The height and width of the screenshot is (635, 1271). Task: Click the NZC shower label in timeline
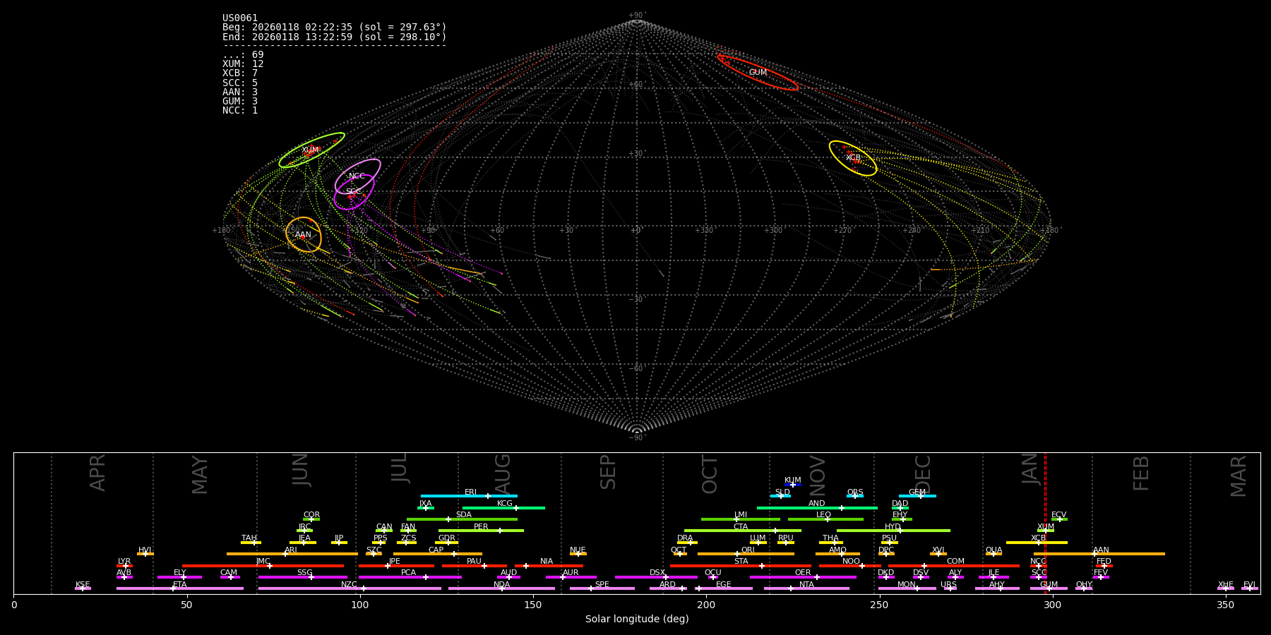point(350,584)
